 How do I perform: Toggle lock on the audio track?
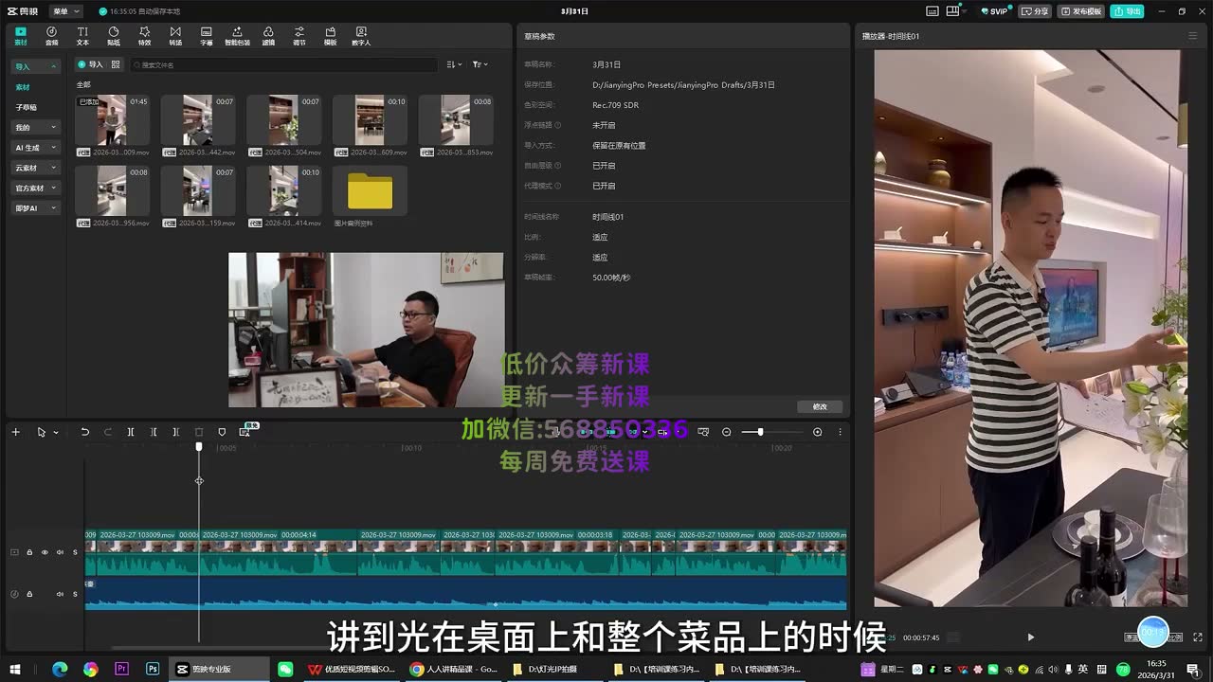[29, 594]
